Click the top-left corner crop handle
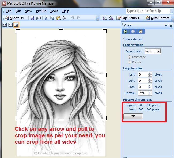The image size is (174, 158). pyautogui.click(x=17, y=31)
